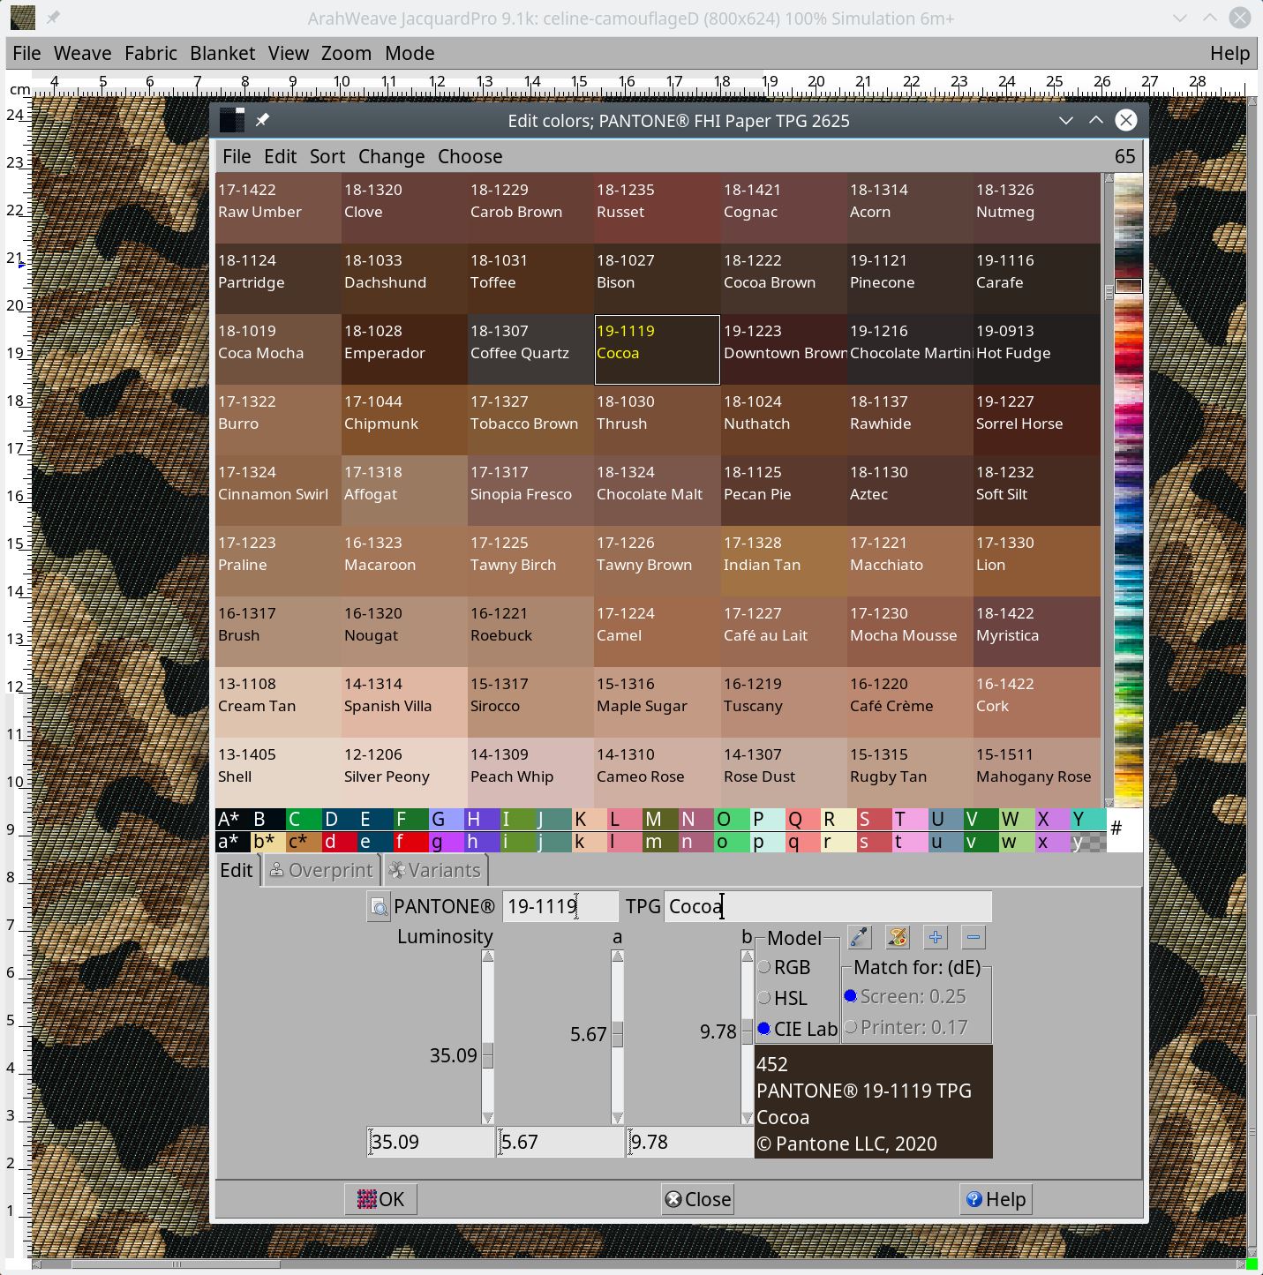Image resolution: width=1263 pixels, height=1275 pixels.
Task: Switch to the Variants tab
Action: pos(435,870)
